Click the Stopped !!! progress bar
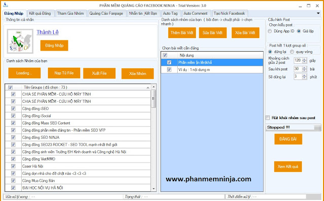 pos(293,128)
